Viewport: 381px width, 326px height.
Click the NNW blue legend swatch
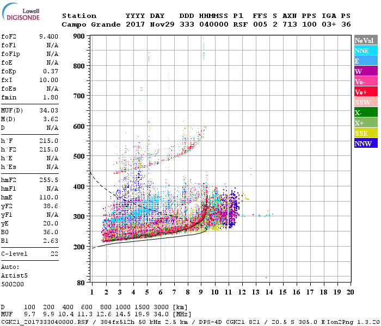pos(366,143)
